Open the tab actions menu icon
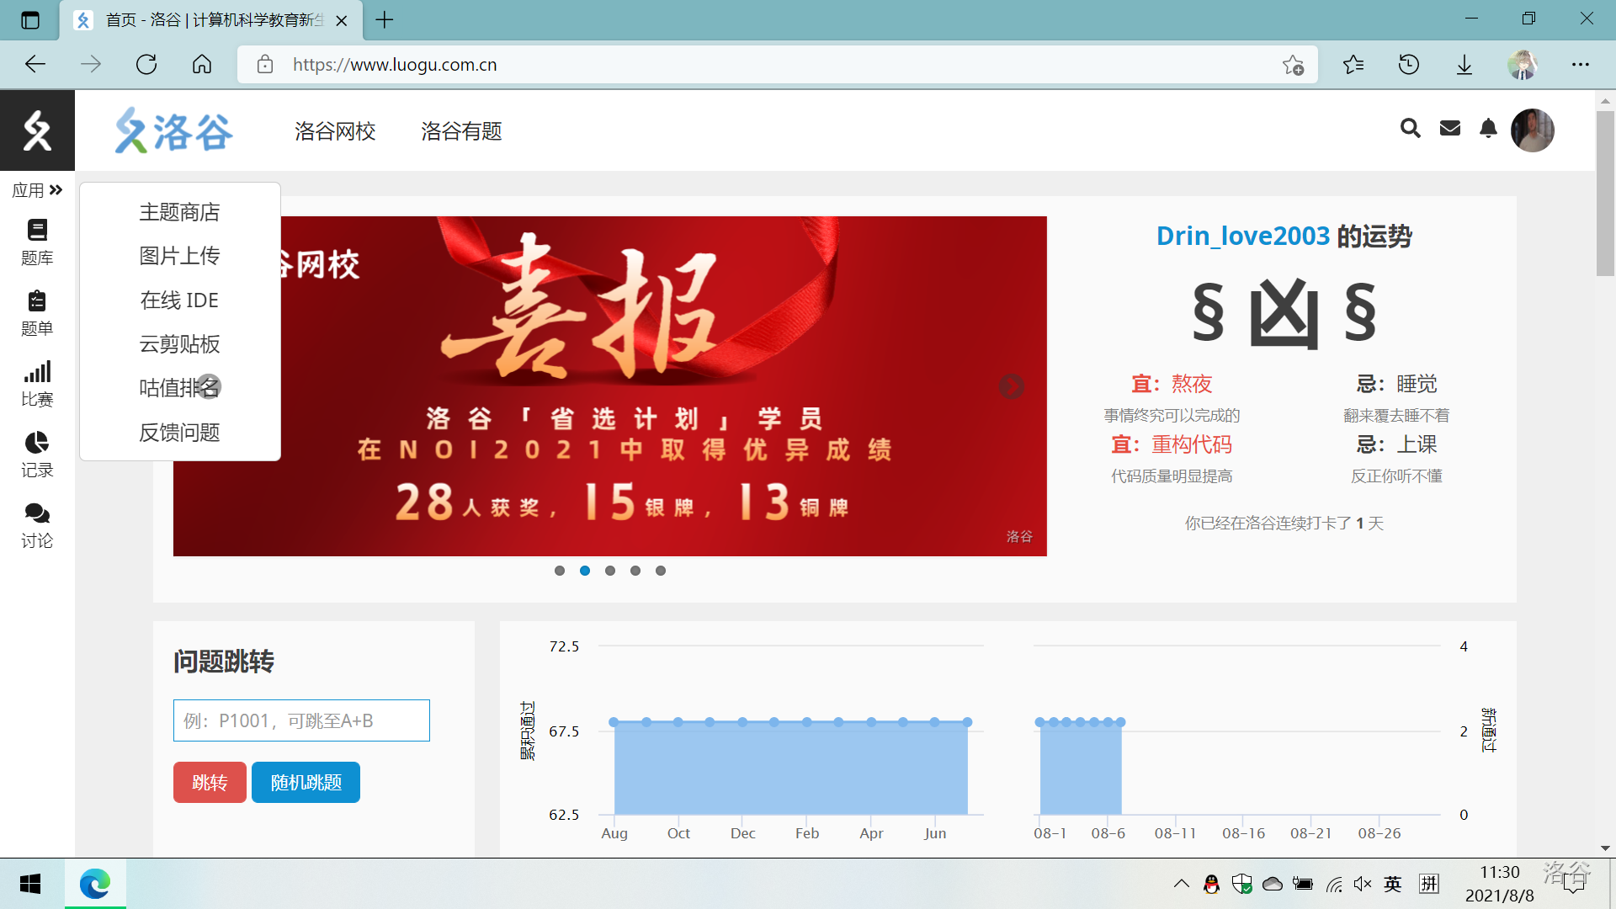Screen dimensions: 1616x909 [x=30, y=20]
